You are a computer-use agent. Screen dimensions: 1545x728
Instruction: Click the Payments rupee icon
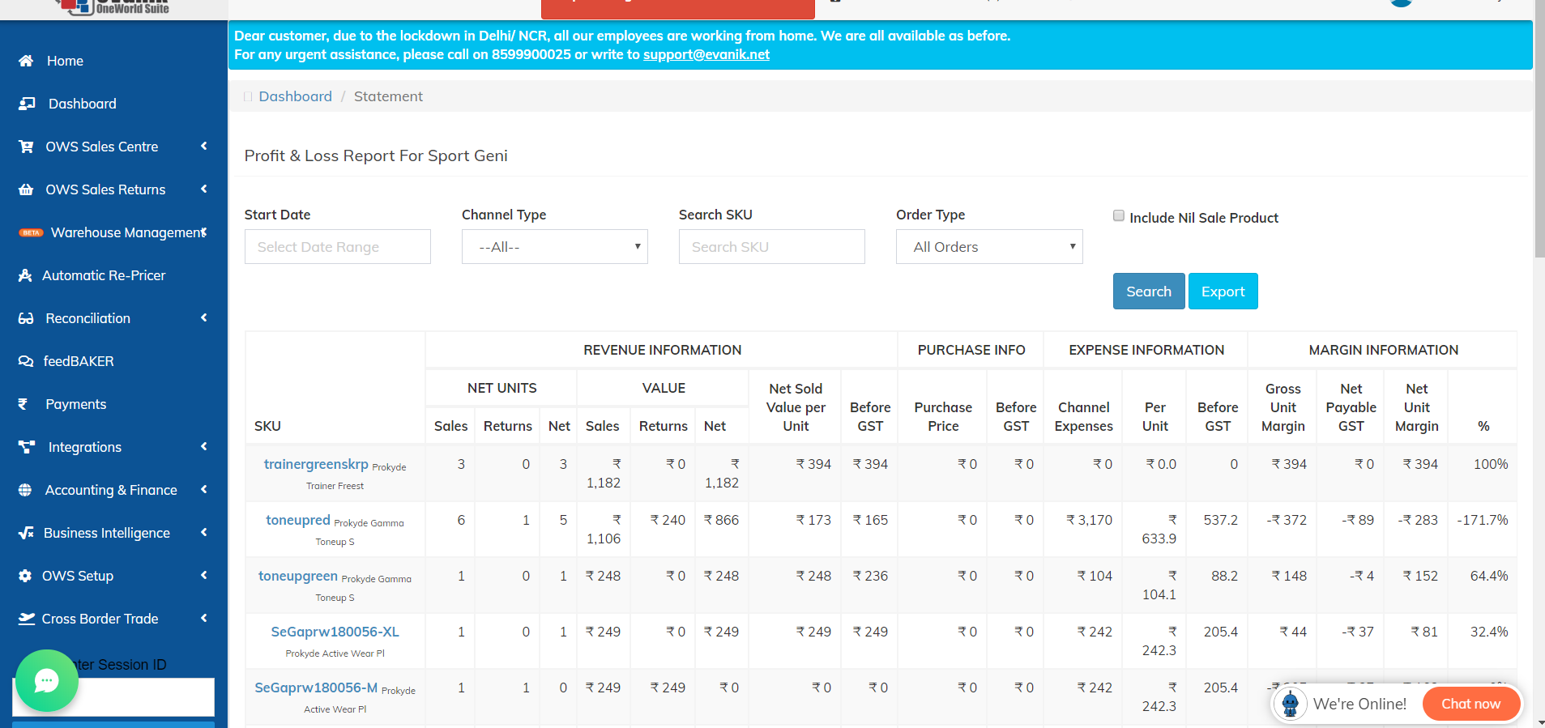23,404
